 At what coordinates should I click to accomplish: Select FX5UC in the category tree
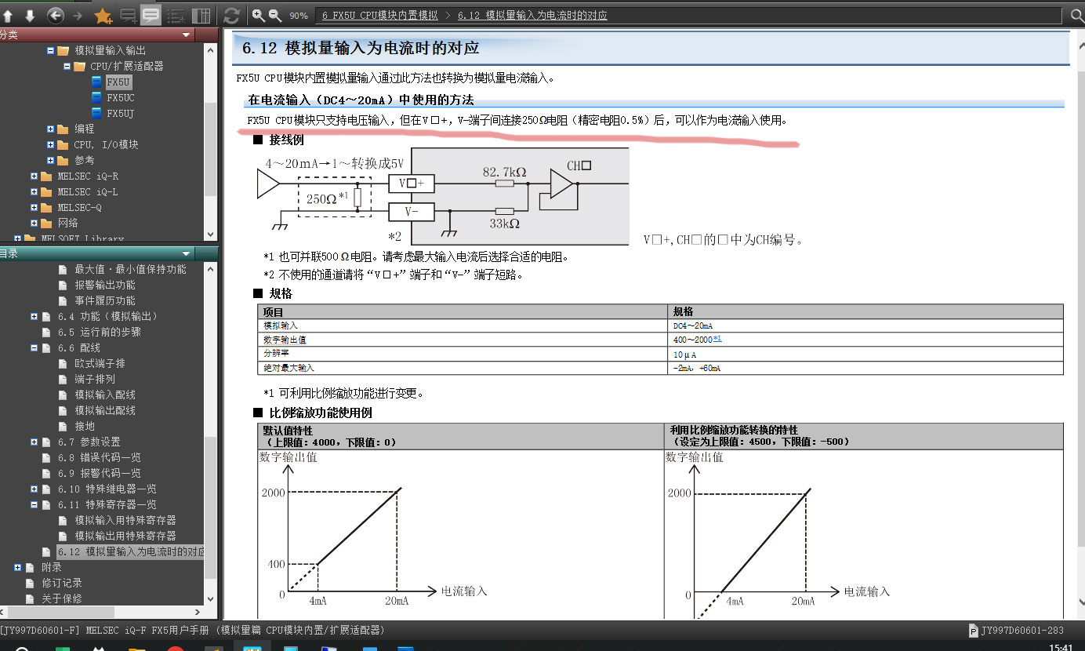coord(120,98)
